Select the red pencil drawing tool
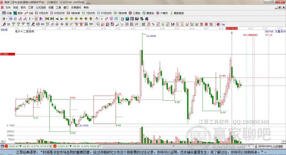The width and height of the screenshot is (286, 155). [x=4, y=24]
